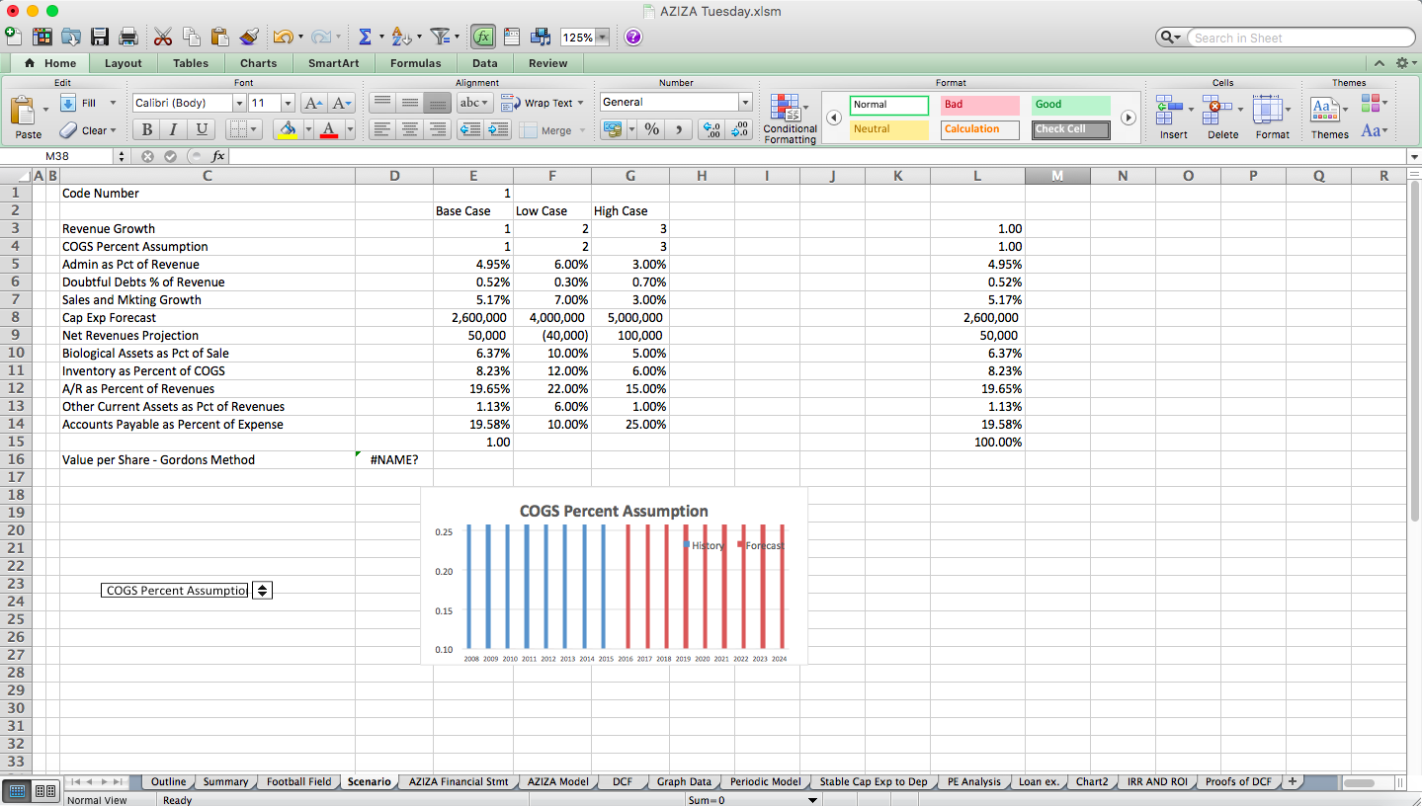Click the Format Painter brush icon

[248, 36]
